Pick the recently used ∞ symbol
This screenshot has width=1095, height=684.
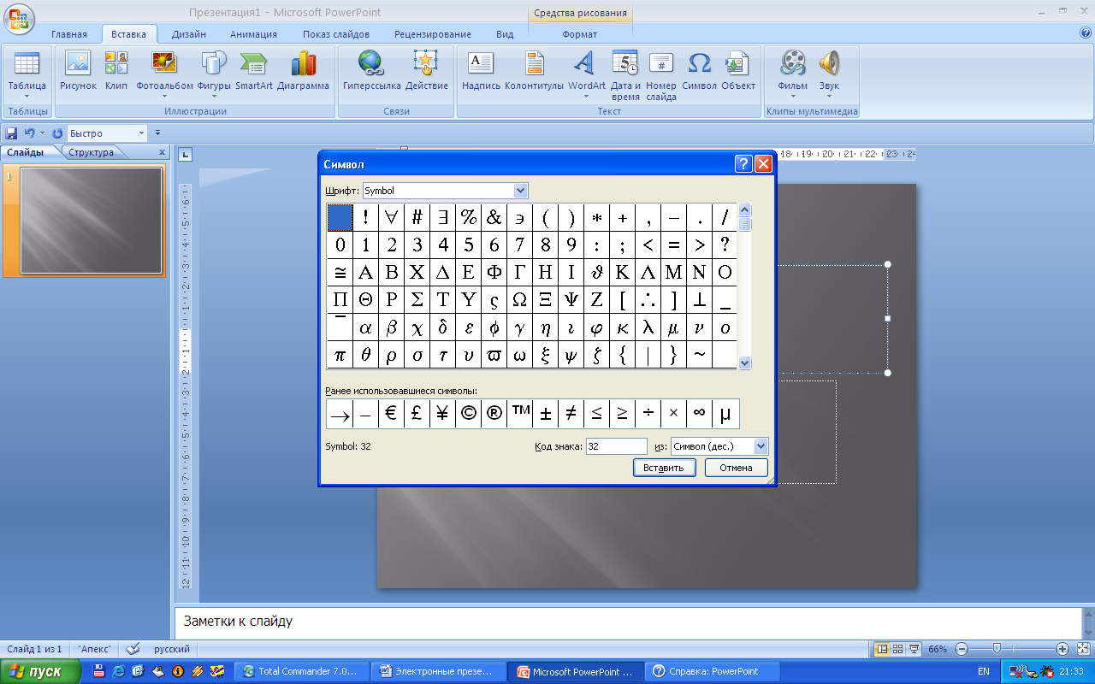699,414
